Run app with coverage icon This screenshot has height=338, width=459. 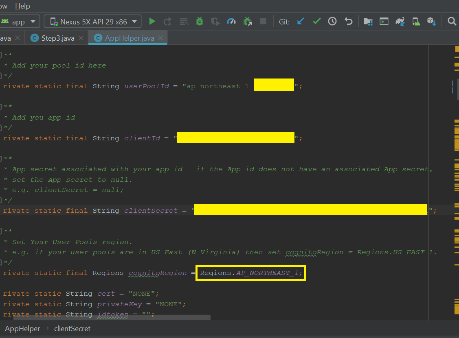coord(215,21)
